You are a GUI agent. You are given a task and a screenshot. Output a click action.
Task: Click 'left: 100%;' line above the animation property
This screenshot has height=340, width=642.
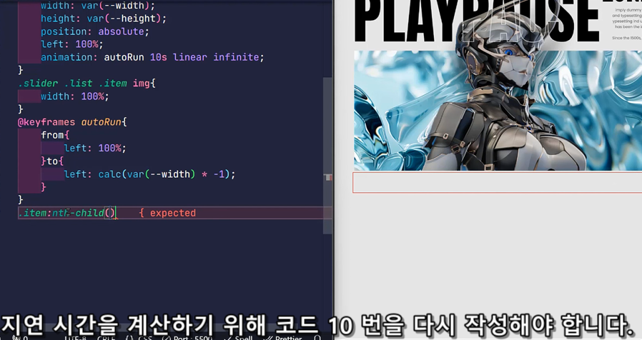pos(71,44)
